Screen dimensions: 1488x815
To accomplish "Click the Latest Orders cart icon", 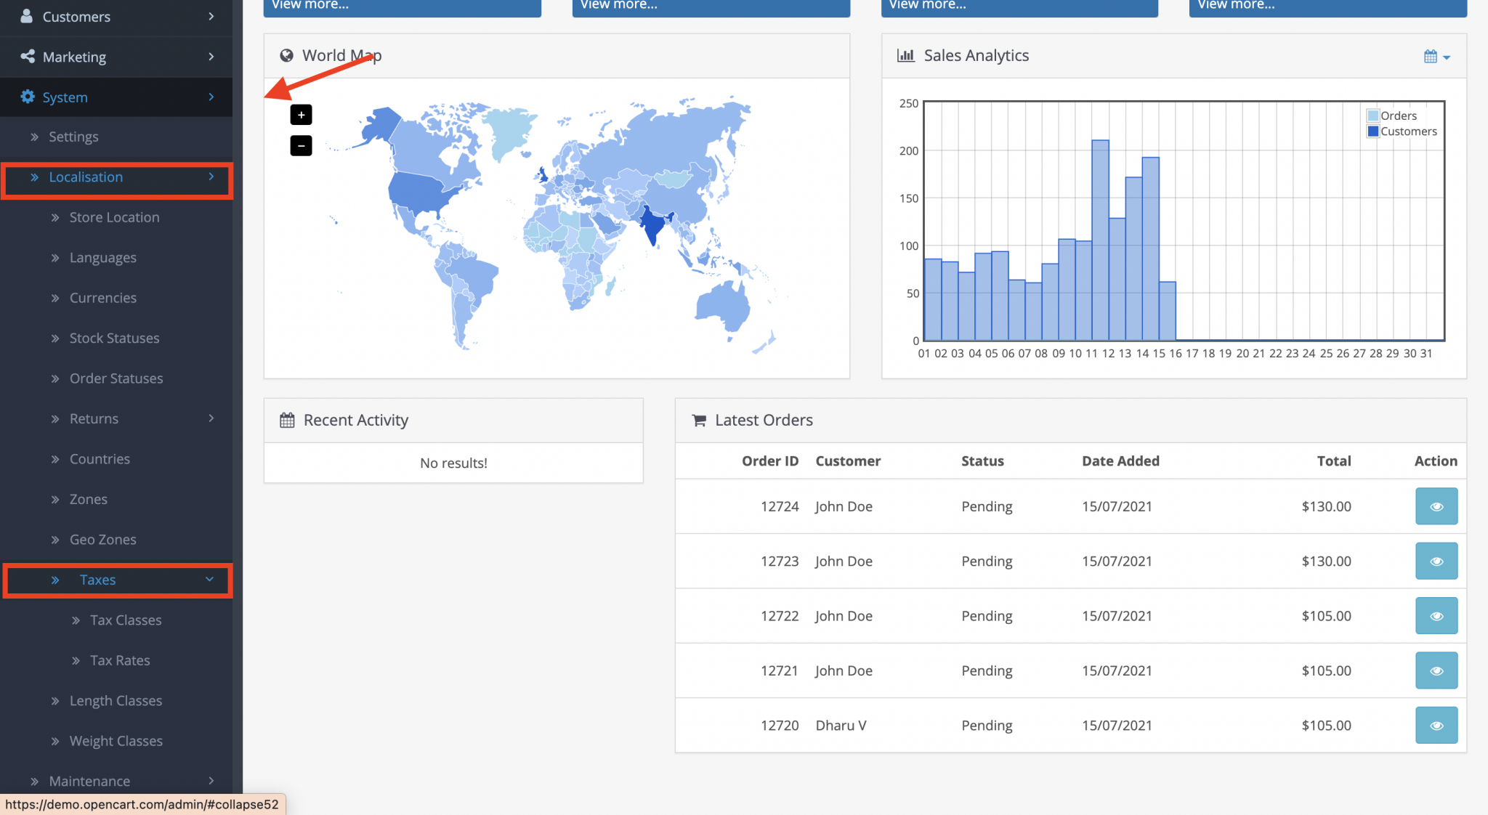I will click(x=699, y=420).
